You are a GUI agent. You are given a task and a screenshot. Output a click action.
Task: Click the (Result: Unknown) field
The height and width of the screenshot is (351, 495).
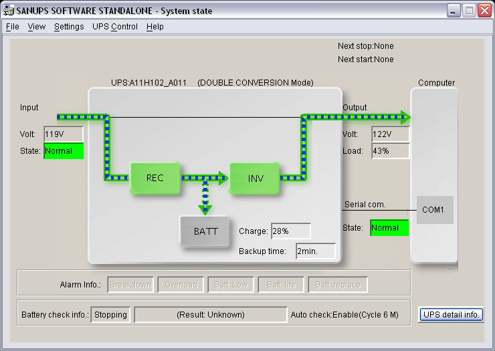(x=211, y=315)
